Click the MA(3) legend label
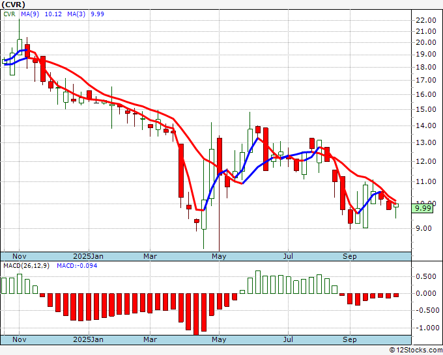This screenshot has width=443, height=355. click(76, 14)
